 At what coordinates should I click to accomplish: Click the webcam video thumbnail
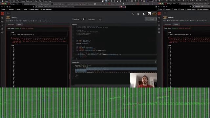[x=143, y=80]
